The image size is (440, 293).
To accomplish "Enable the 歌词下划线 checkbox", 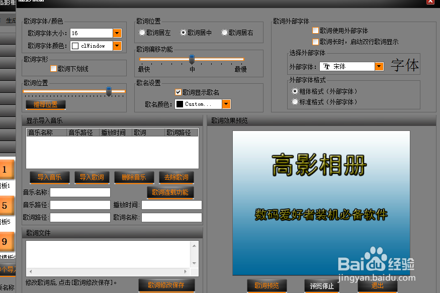I will click(x=53, y=69).
